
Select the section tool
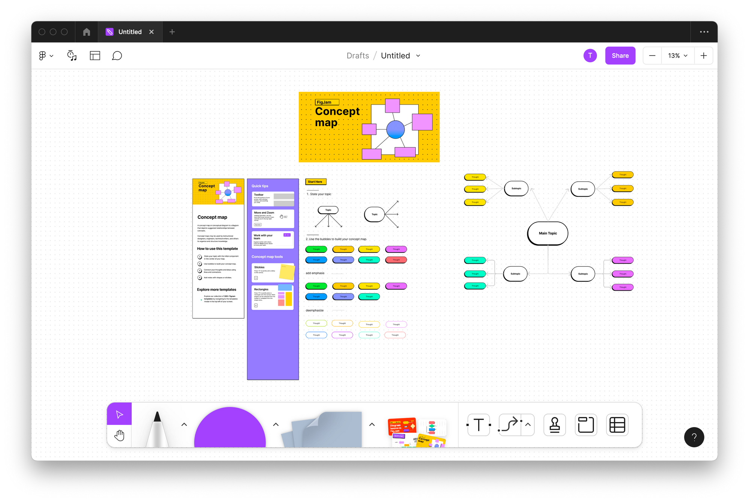pos(586,425)
